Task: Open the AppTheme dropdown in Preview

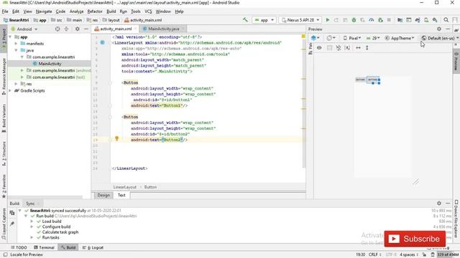Action: [400, 38]
